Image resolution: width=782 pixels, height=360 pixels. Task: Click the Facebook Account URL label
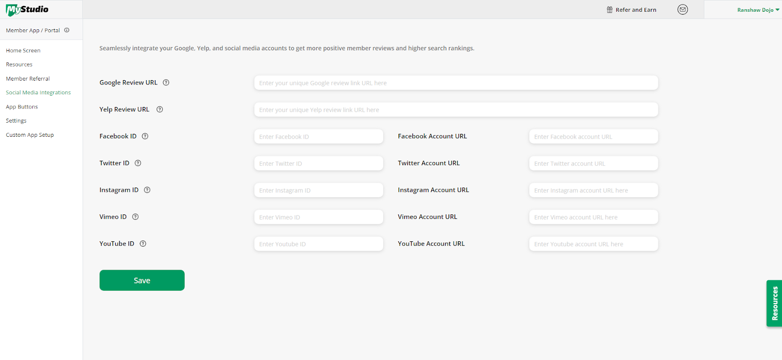tap(432, 136)
